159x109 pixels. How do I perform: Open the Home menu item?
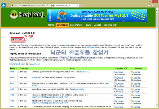point(51,25)
